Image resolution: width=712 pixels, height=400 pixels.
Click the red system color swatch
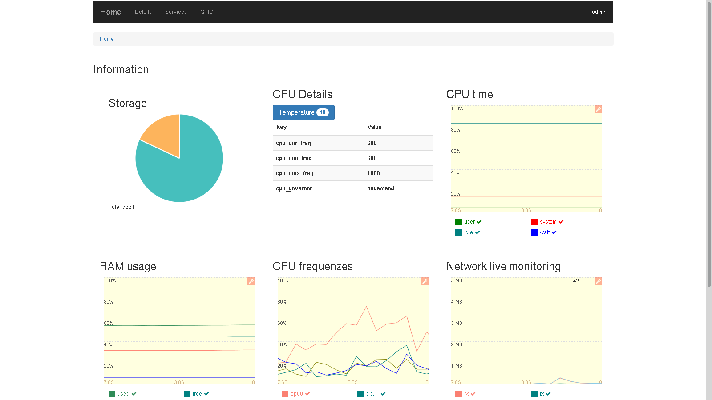pyautogui.click(x=534, y=222)
